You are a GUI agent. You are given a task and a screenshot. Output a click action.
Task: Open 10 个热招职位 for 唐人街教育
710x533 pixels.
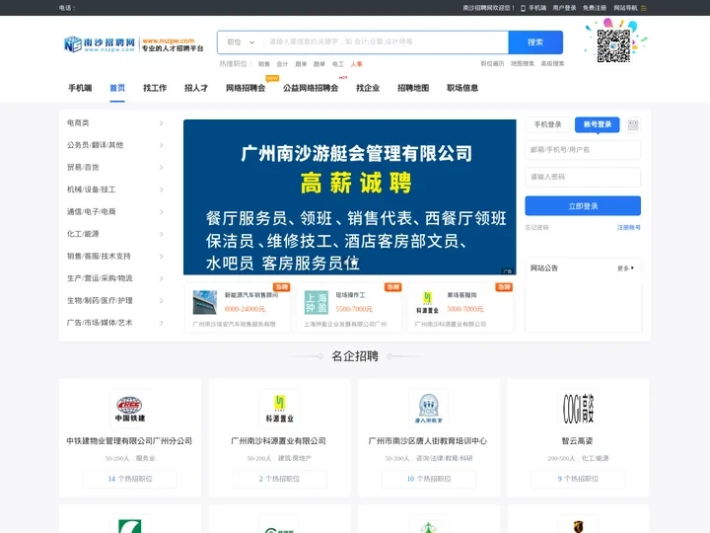(429, 479)
